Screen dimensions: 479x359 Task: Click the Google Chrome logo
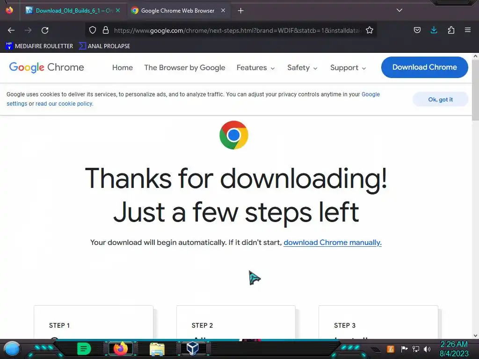coord(46,67)
